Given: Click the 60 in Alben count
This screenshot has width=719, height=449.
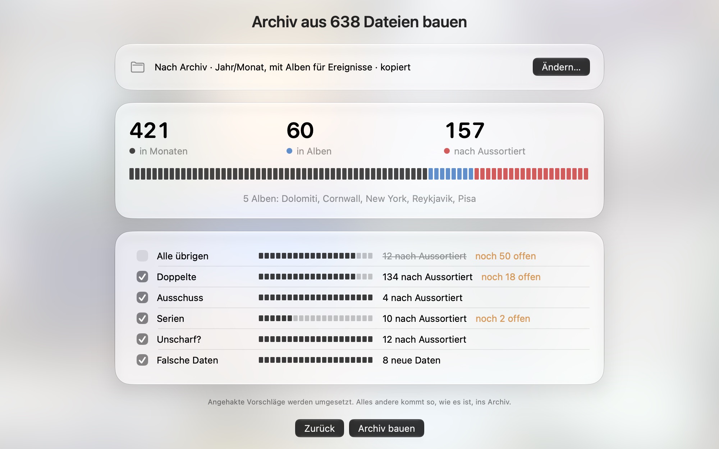Looking at the screenshot, I should (300, 130).
